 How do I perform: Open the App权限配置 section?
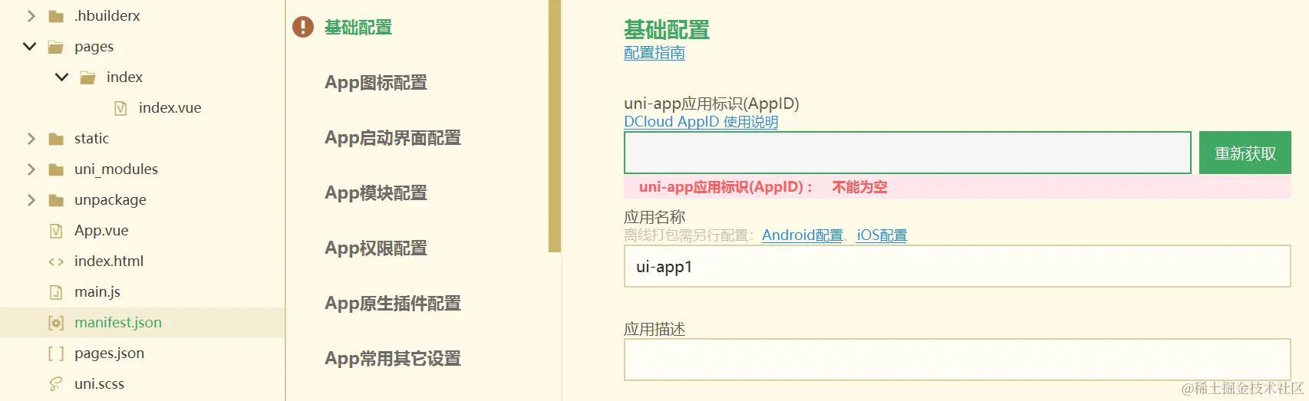pyautogui.click(x=376, y=248)
